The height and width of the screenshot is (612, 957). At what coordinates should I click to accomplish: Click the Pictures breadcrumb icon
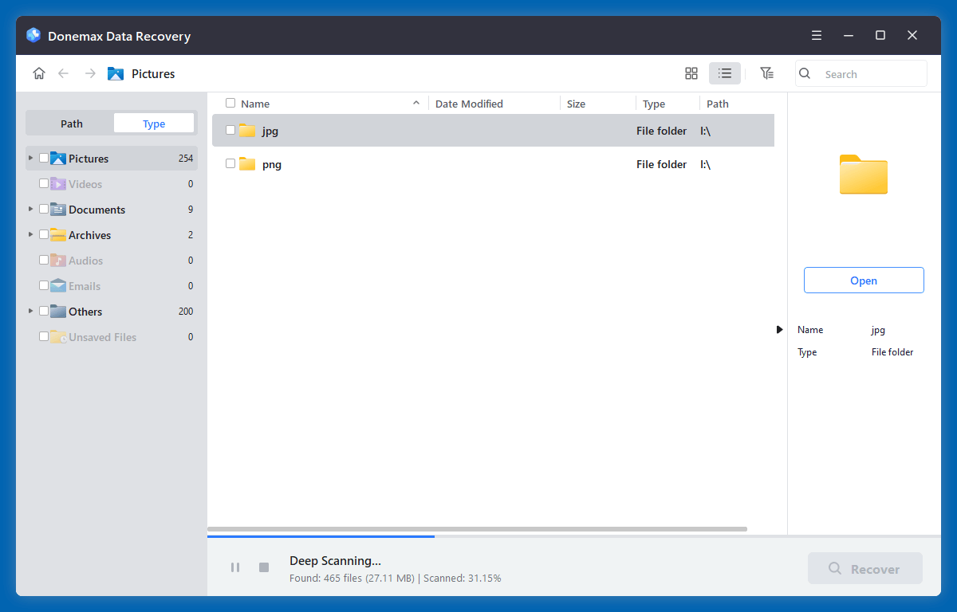pyautogui.click(x=113, y=73)
